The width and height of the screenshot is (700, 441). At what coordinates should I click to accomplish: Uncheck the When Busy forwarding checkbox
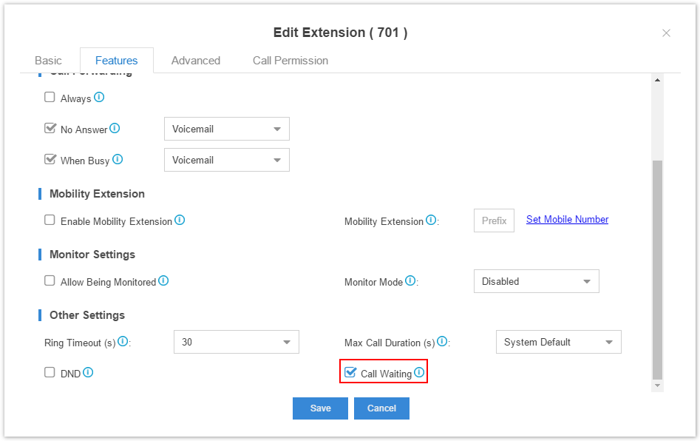[x=50, y=159]
